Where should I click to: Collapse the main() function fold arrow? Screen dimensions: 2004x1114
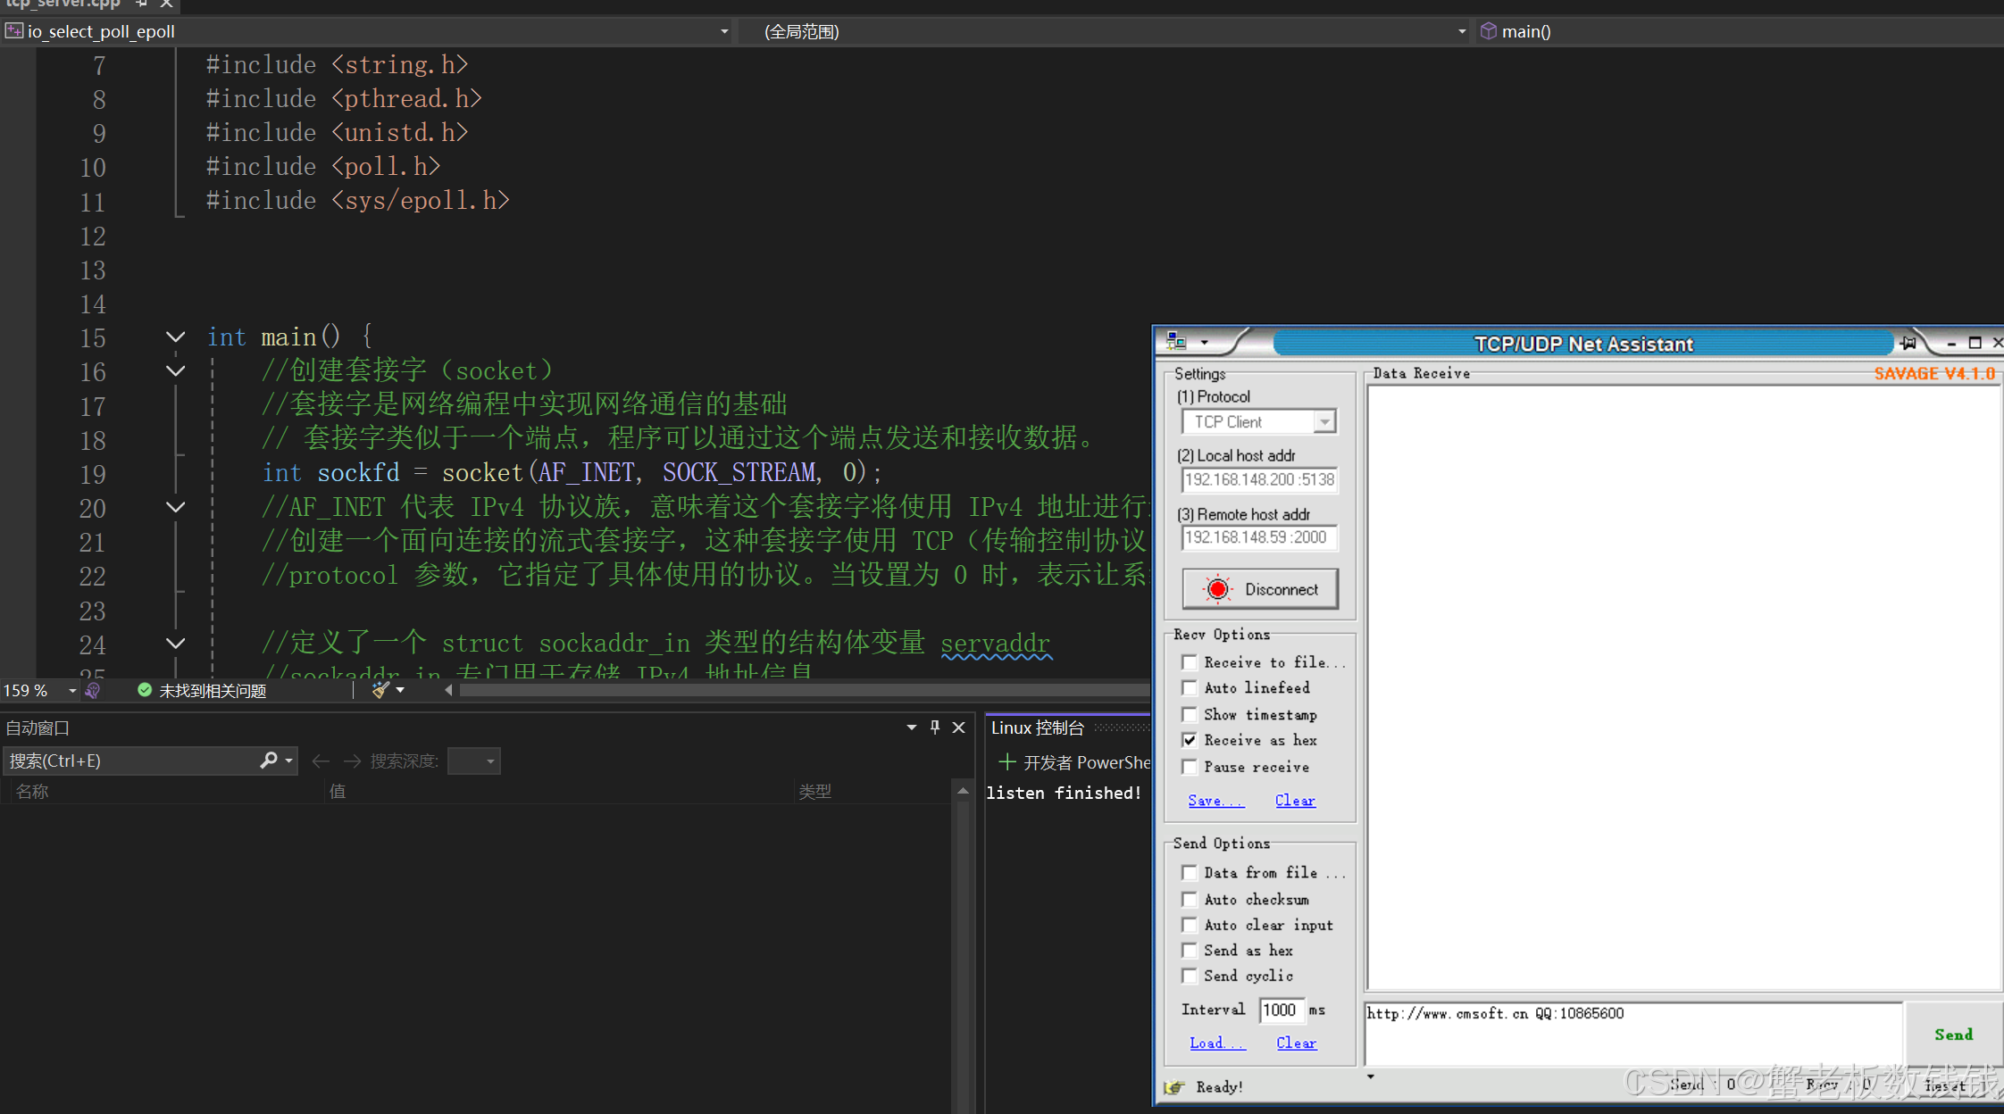[x=175, y=337]
